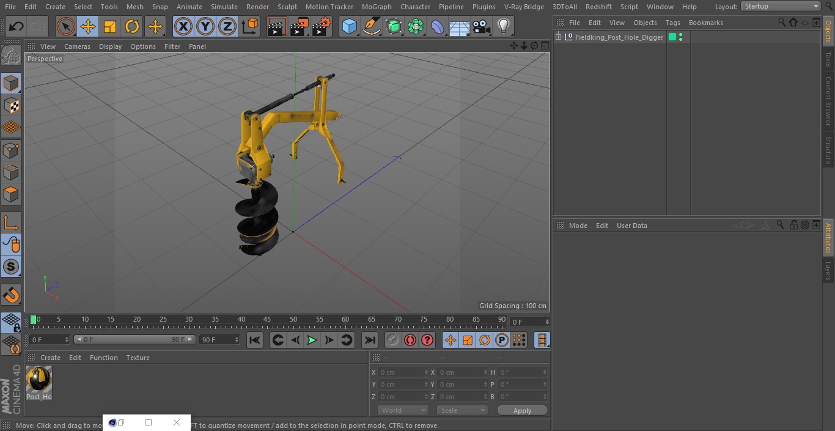Click frame 25 on timeline ruler
835x431 pixels.
(x=163, y=319)
